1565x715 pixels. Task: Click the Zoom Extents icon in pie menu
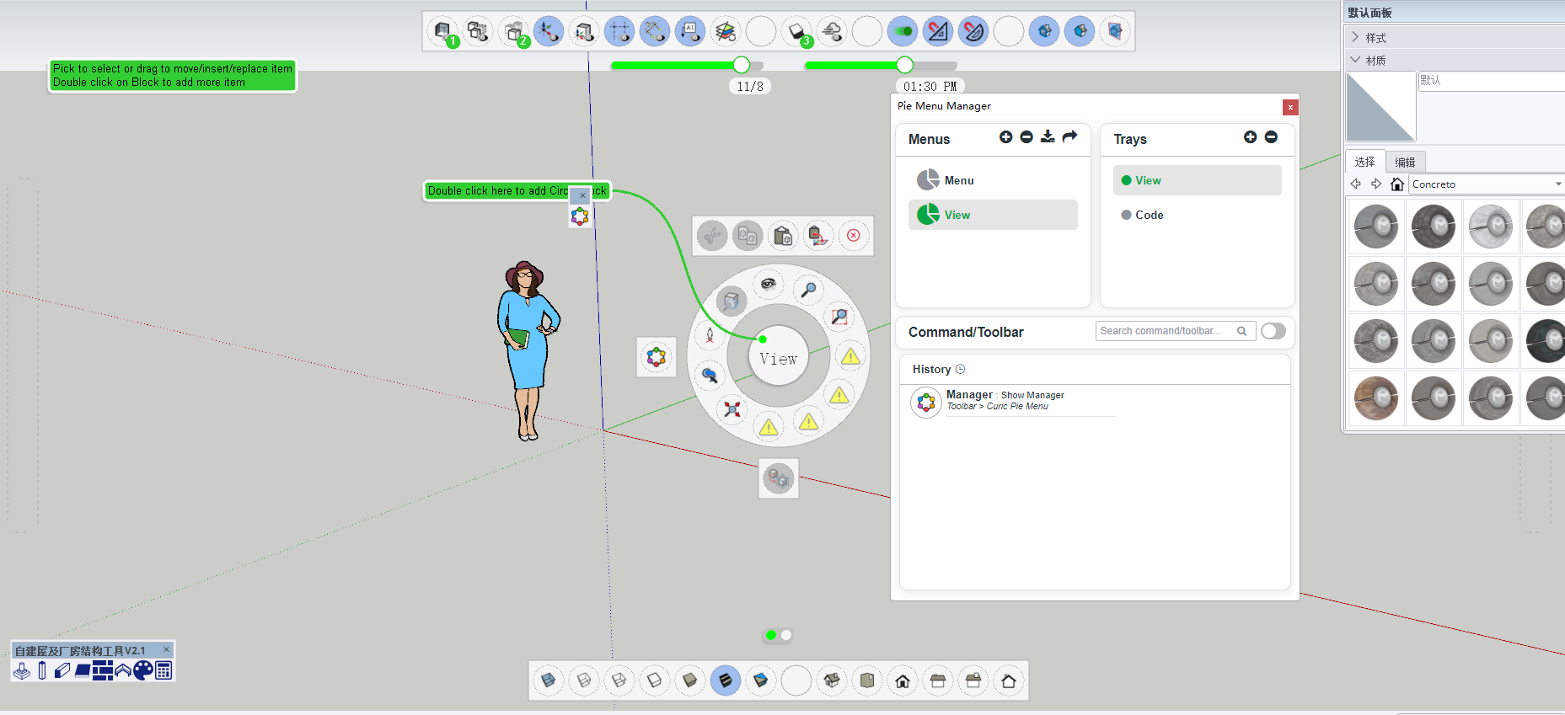pyautogui.click(x=732, y=409)
